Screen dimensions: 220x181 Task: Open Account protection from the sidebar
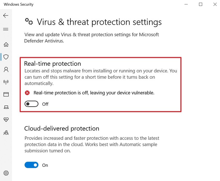[6, 69]
